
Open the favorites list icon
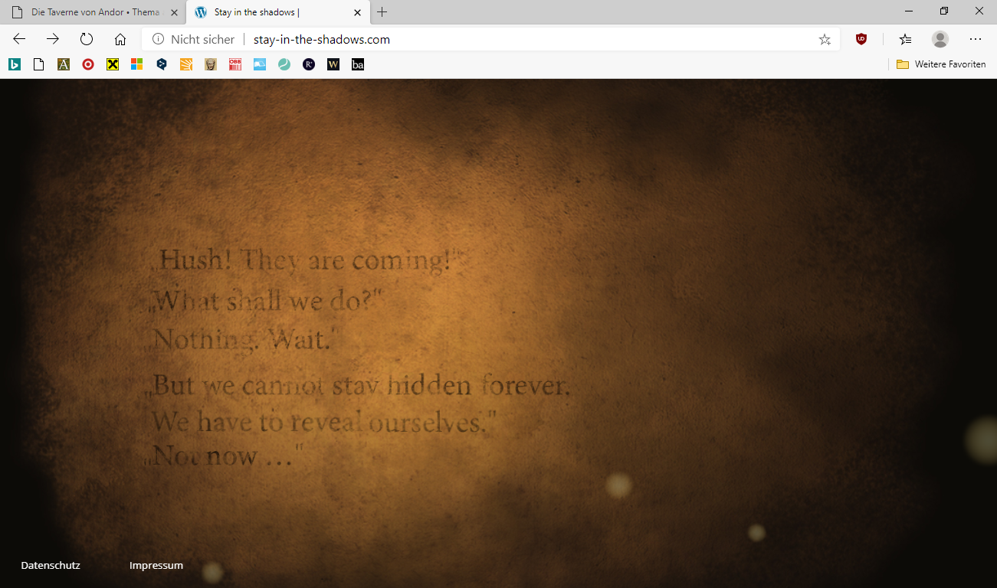click(905, 39)
